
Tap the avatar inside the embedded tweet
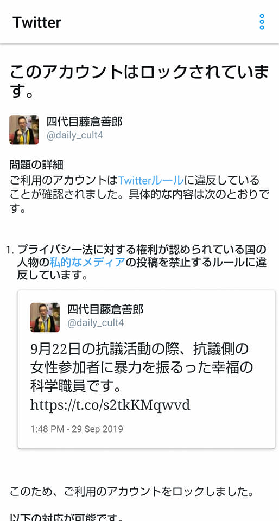[45, 317]
